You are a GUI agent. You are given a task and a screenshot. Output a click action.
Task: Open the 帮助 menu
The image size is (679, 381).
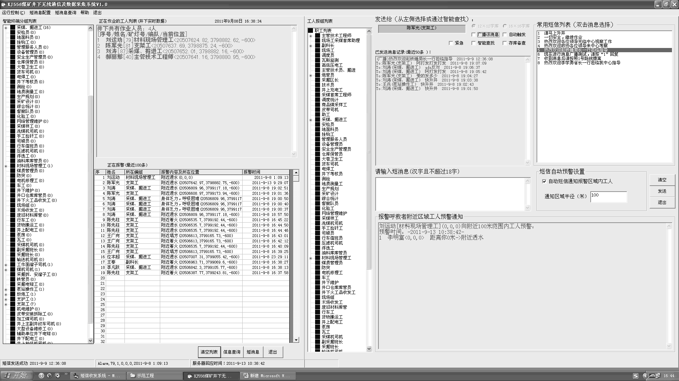pos(85,13)
